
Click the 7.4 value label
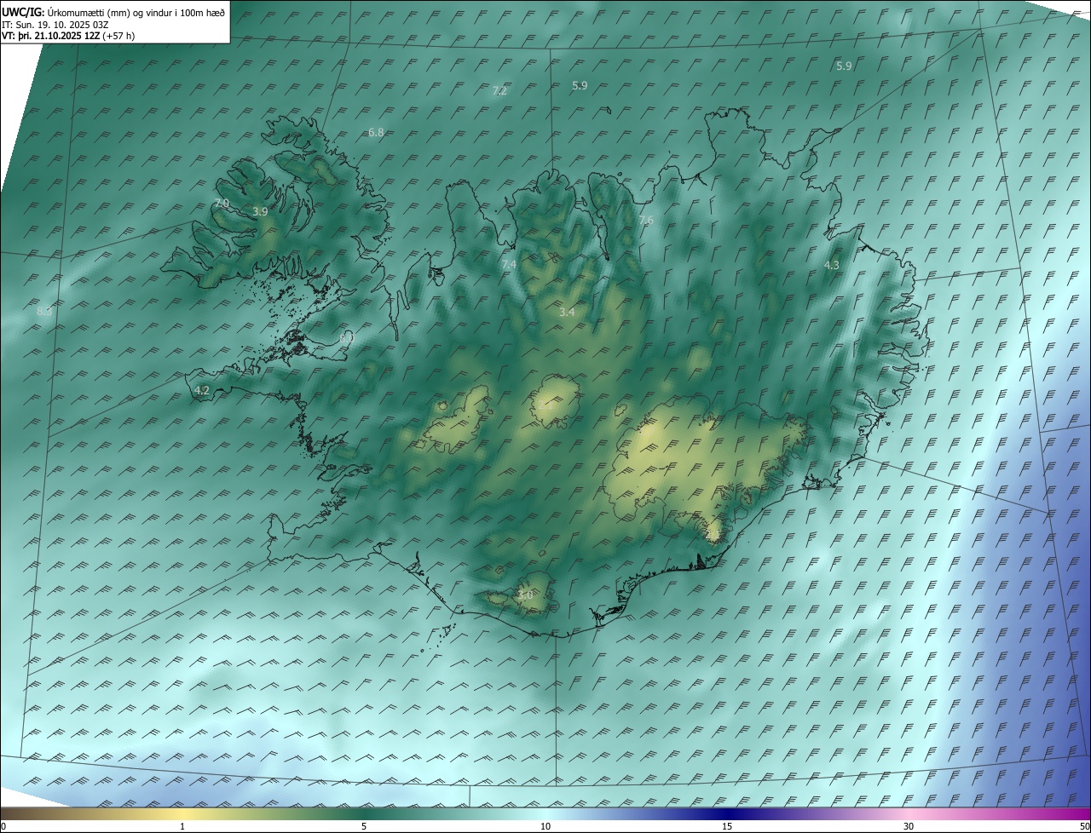(509, 265)
